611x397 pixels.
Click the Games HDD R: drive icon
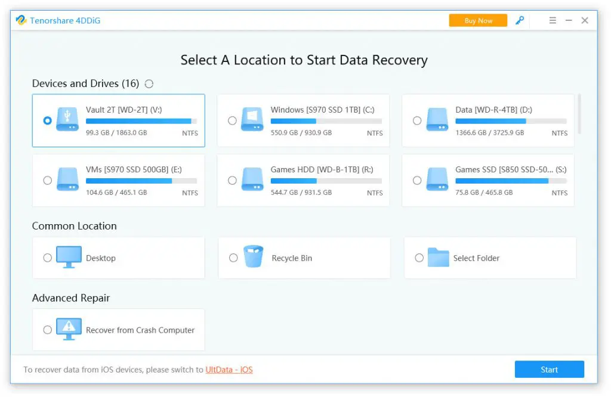252,179
